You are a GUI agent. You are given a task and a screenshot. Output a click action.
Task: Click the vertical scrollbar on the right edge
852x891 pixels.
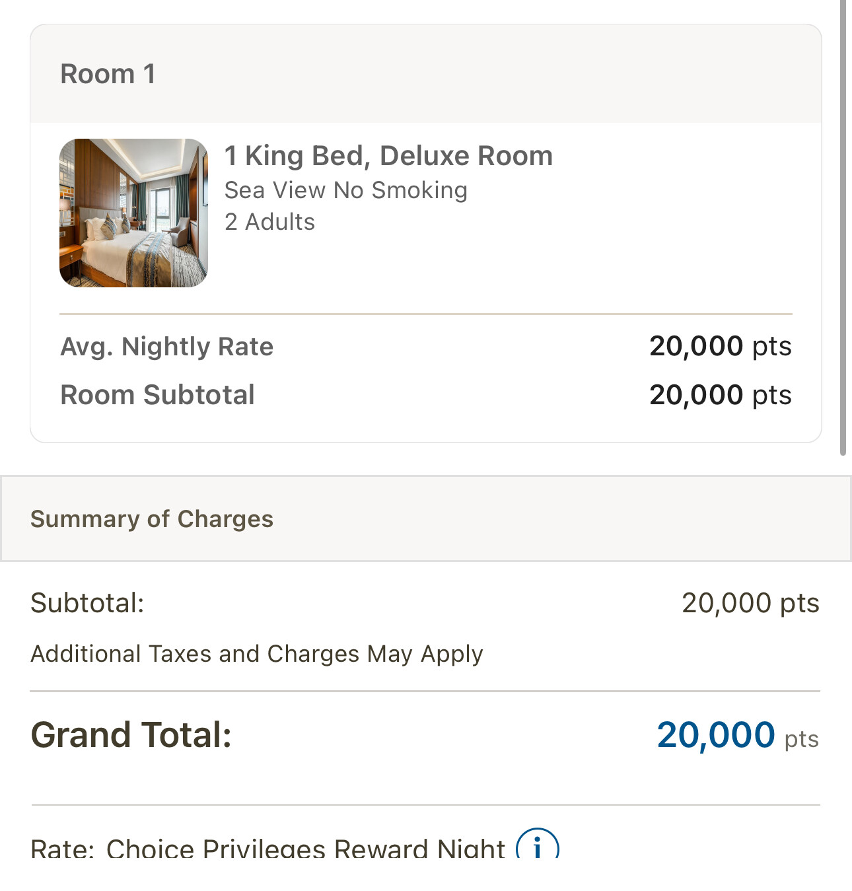click(843, 228)
